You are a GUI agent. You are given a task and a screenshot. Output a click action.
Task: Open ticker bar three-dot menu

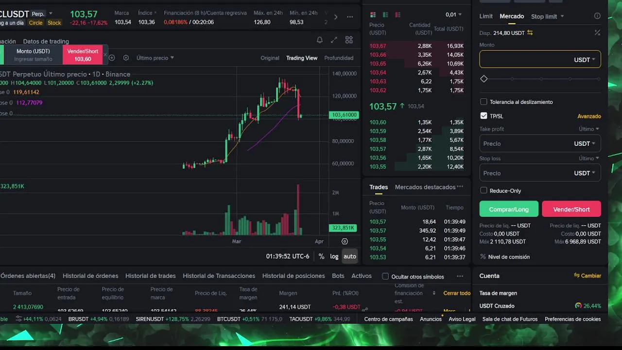pos(350,17)
